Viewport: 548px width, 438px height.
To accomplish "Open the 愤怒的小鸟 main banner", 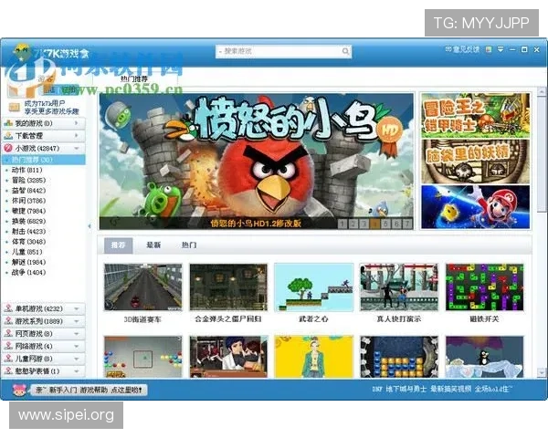I will pos(256,161).
